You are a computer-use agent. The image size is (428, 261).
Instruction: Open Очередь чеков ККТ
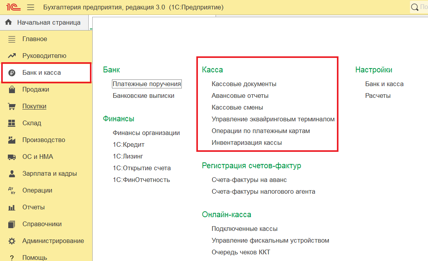point(241,252)
